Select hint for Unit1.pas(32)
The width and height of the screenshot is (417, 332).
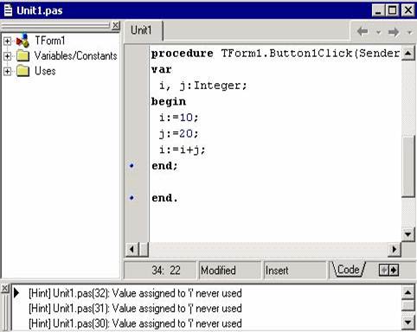click(135, 293)
